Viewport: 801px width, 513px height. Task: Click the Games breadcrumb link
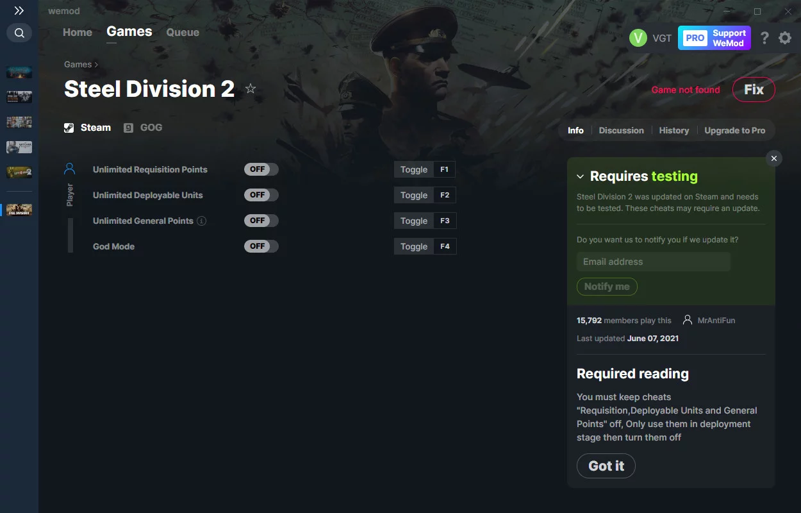pyautogui.click(x=78, y=64)
